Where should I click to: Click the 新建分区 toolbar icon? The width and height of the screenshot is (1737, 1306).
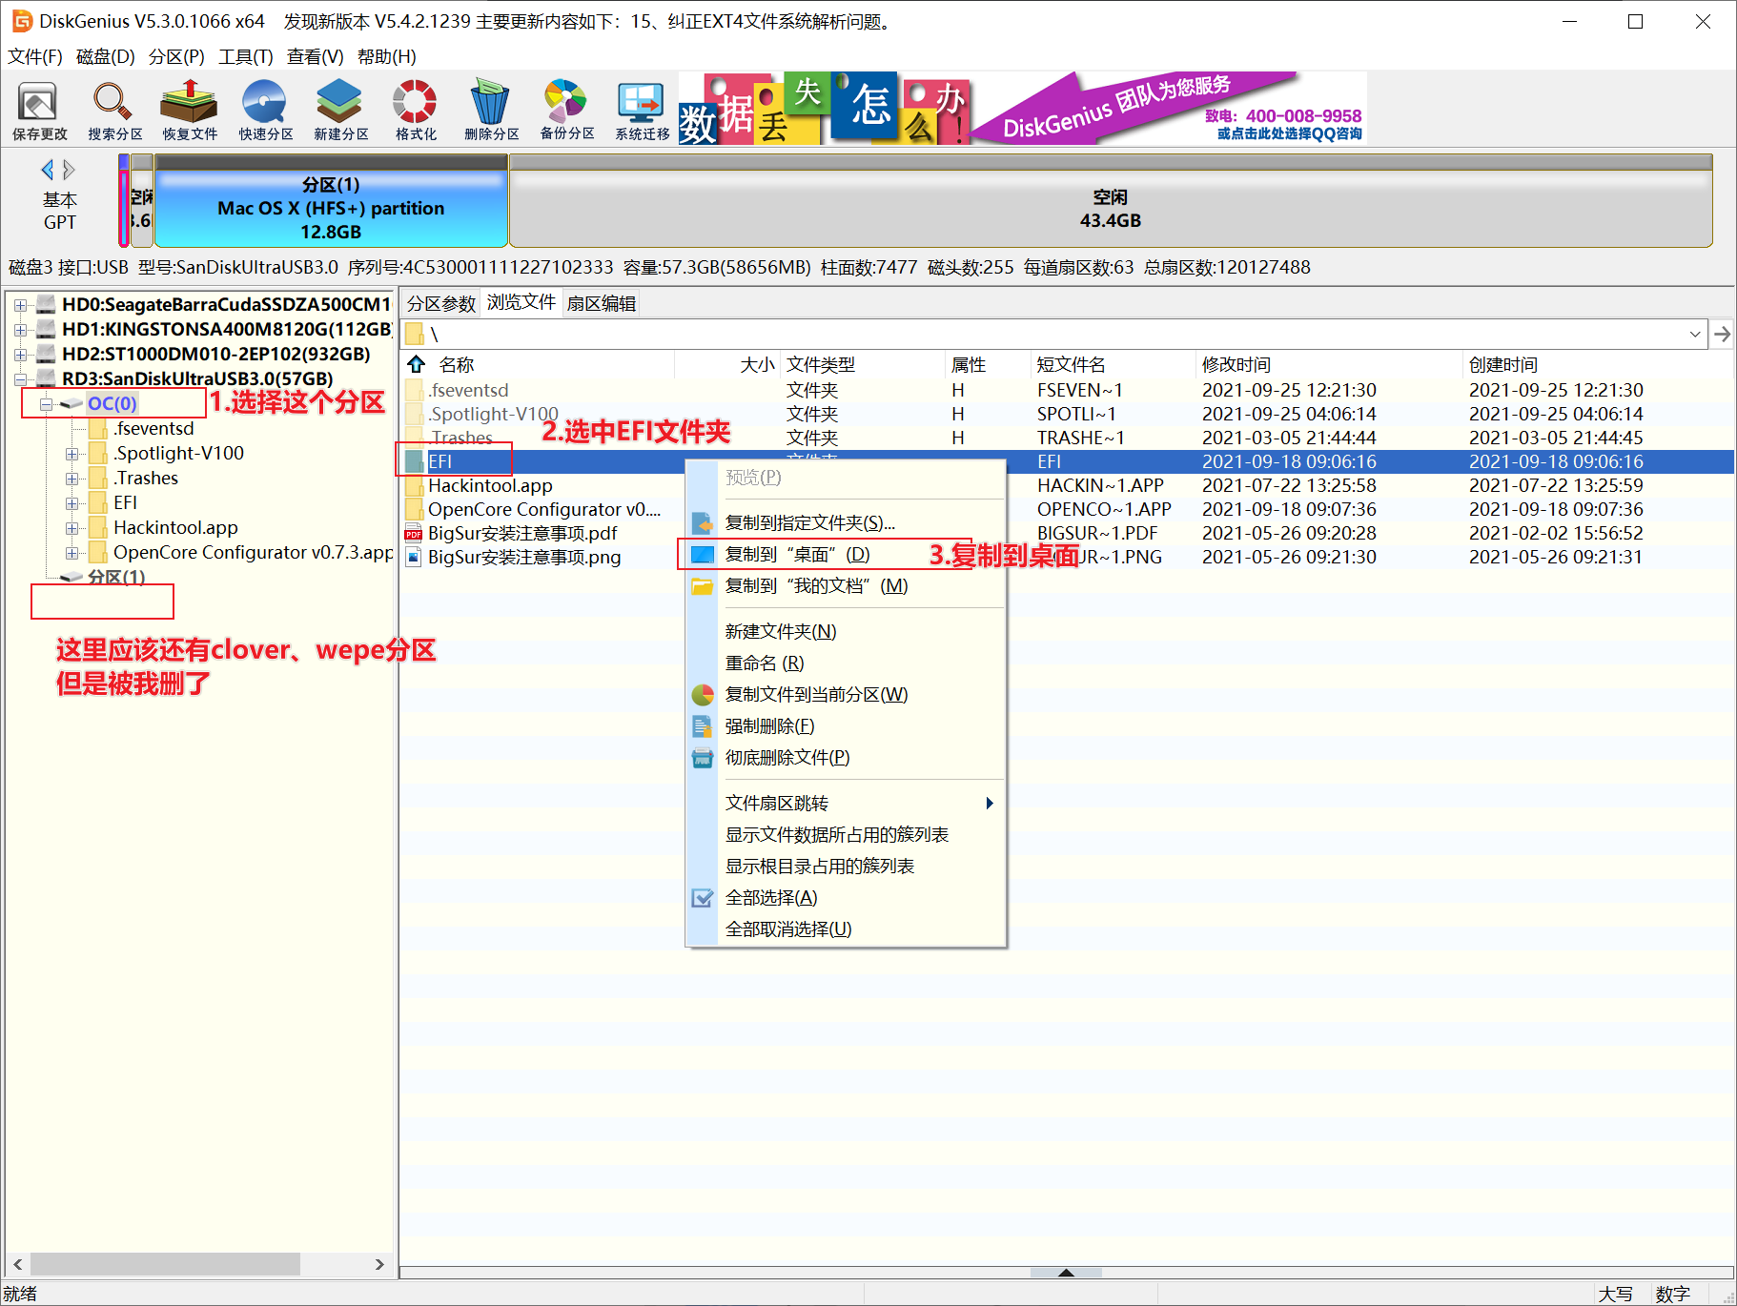[x=340, y=111]
